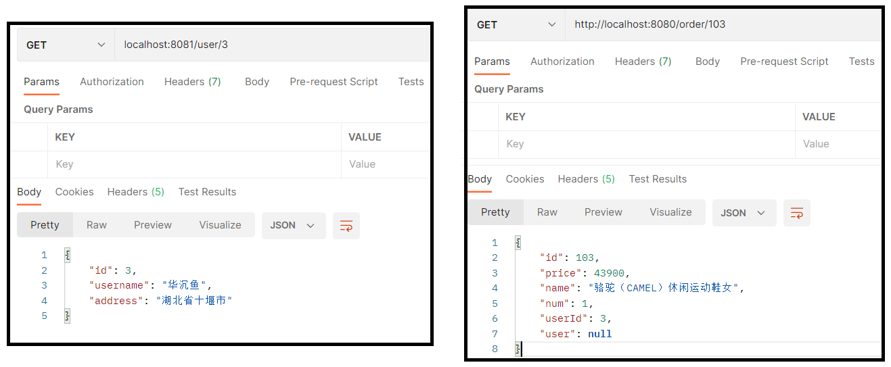Click Key input in right query params
This screenshot has height=367, width=891.
coord(647,144)
